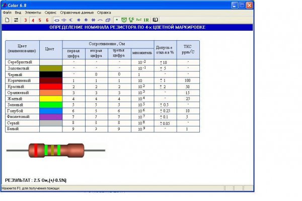Screen dimensions: 302x201
Task: Choose the K-shaped component symbol icon
Action: (x=70, y=20)
